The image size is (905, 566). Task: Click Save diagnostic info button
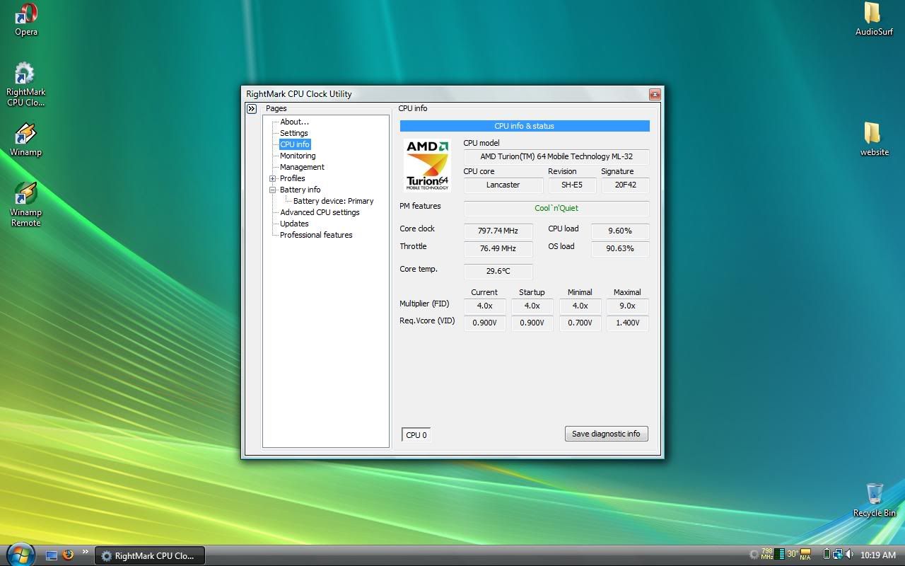click(x=606, y=434)
